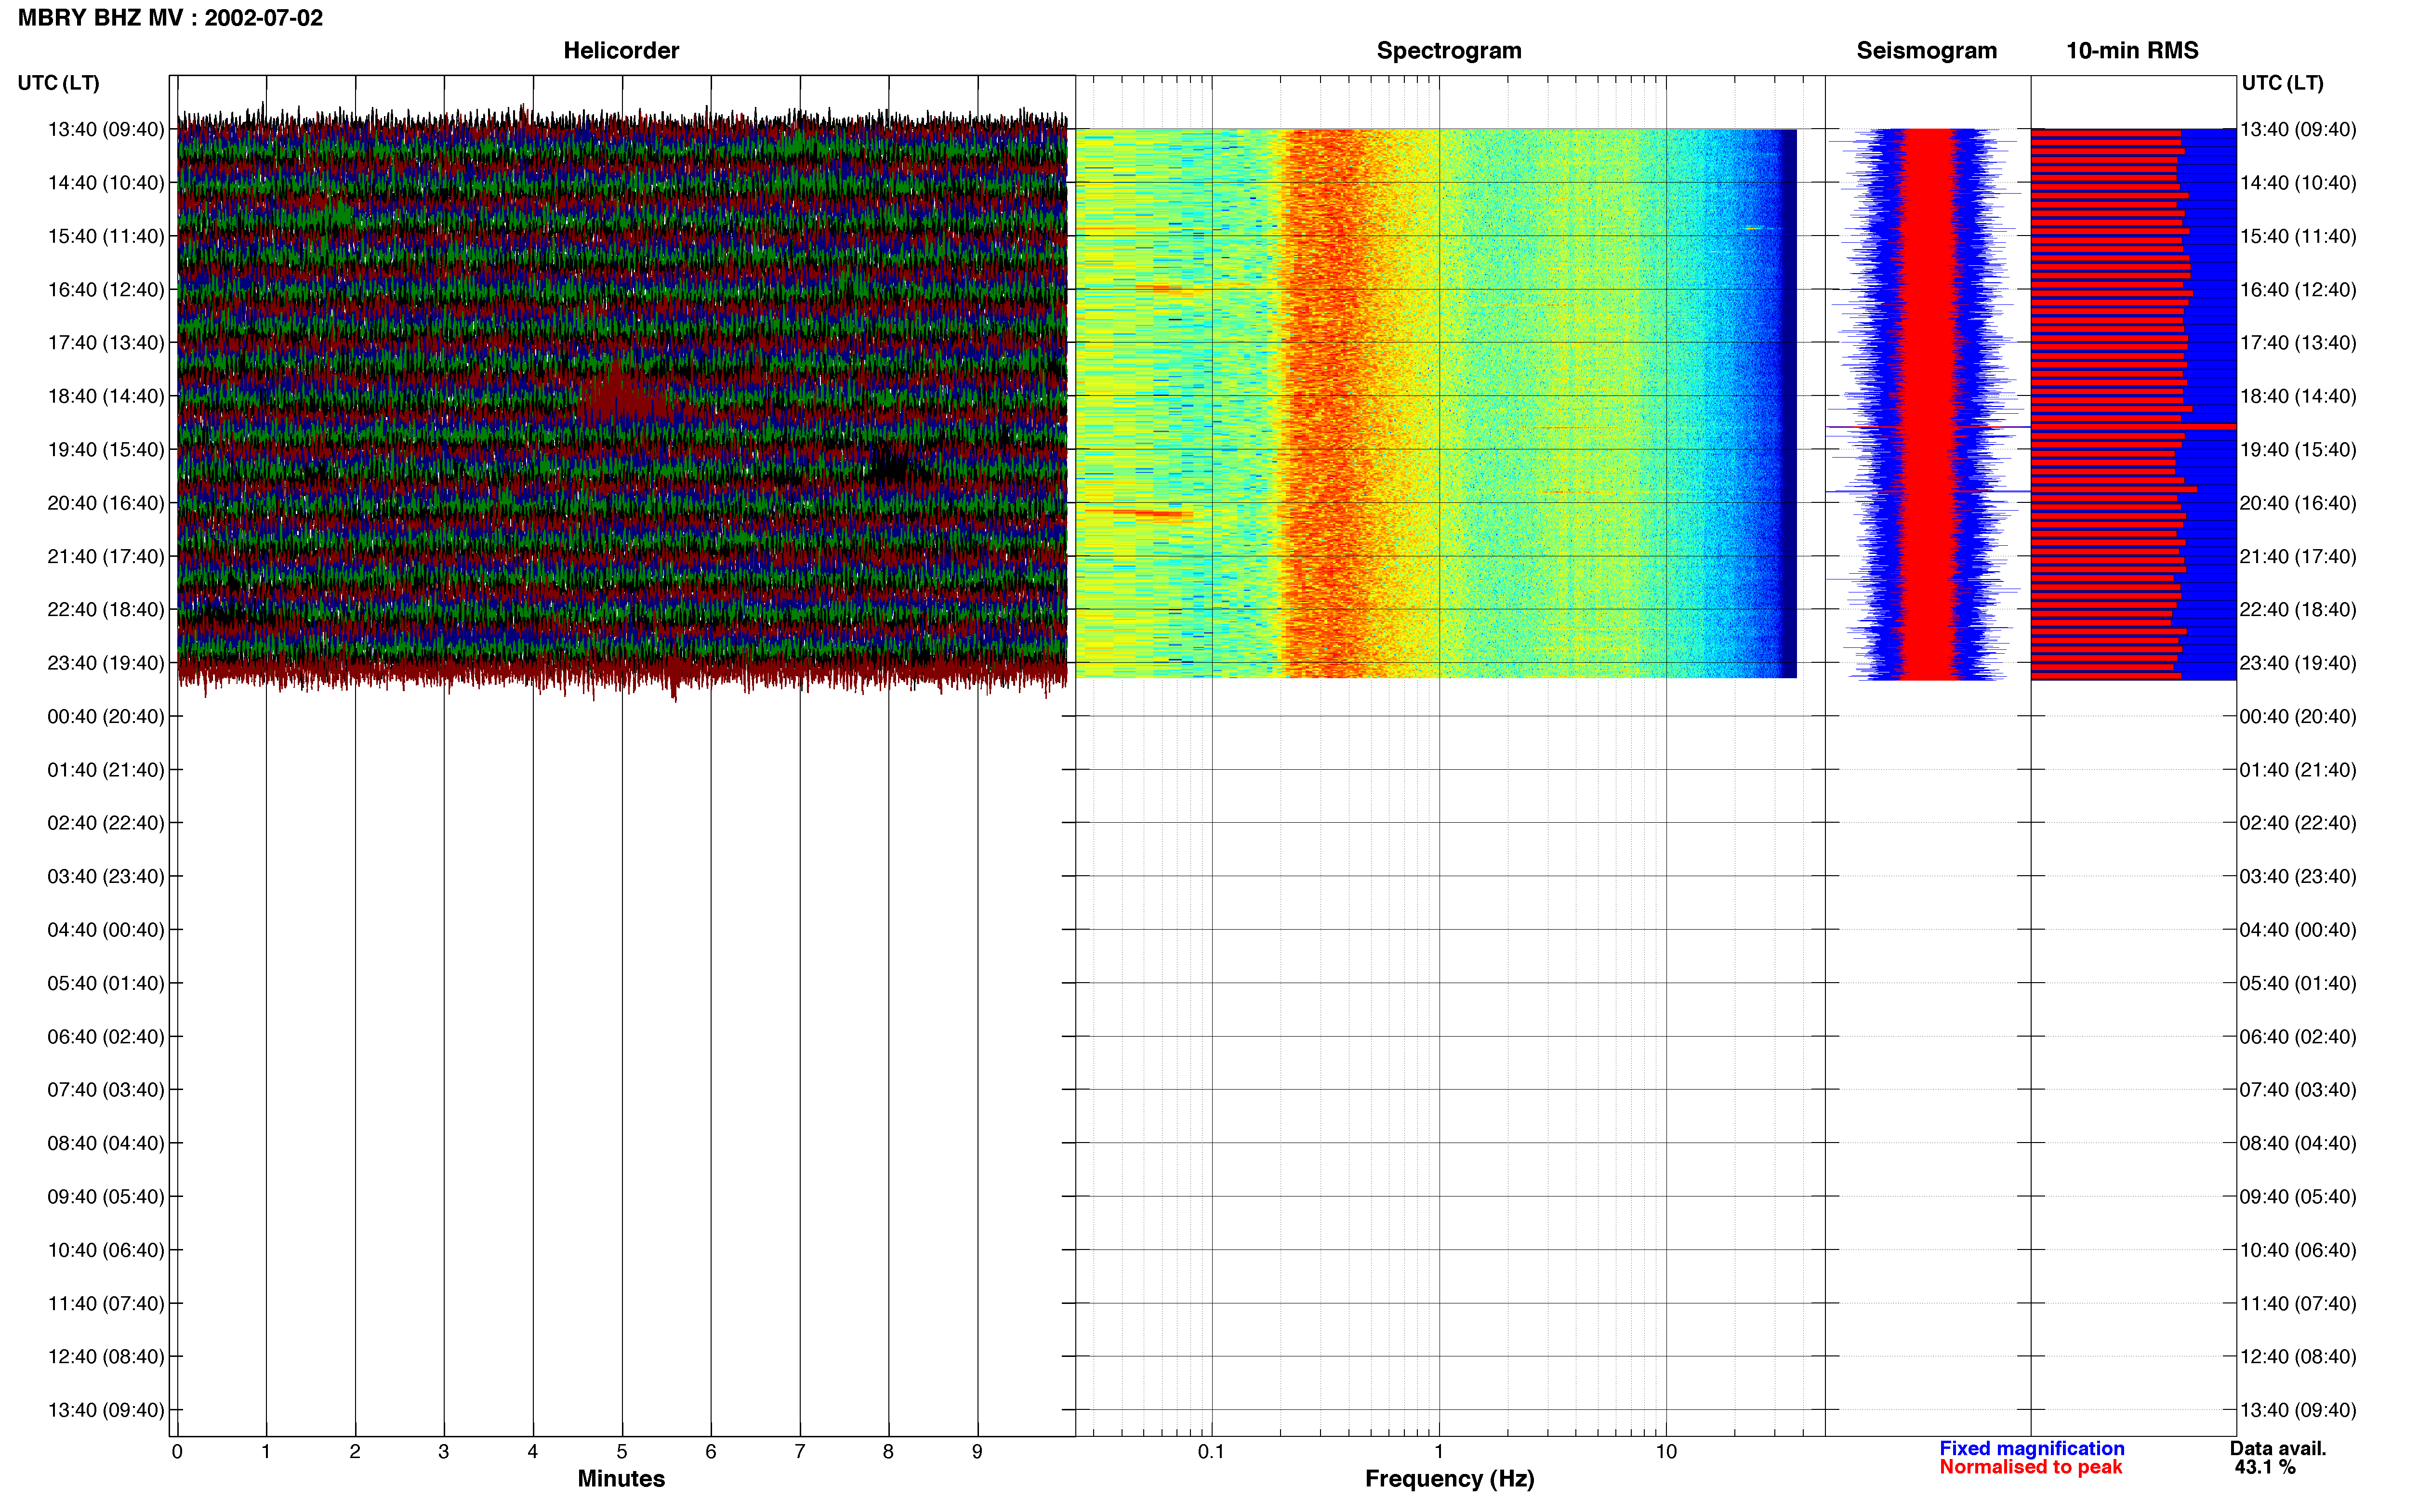
Task: Select left time label '21:40 (17:40)'
Action: (106, 556)
